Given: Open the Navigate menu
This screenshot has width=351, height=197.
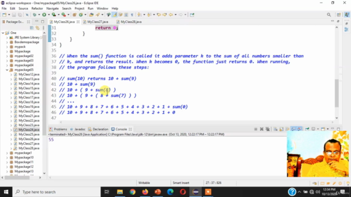Looking at the screenshot, I should coord(53,9).
